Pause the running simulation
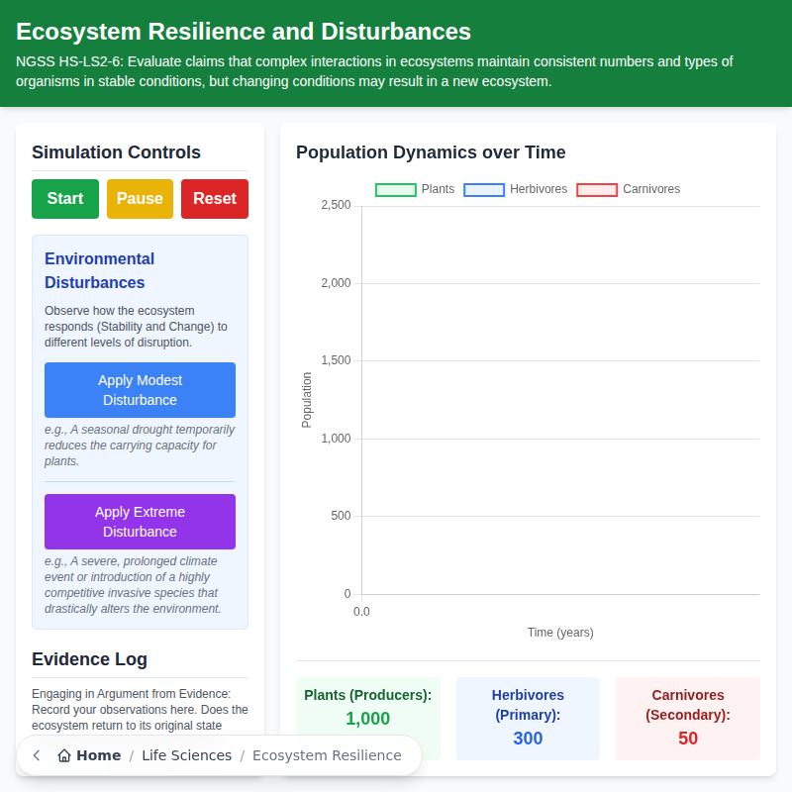This screenshot has width=792, height=792. (140, 198)
